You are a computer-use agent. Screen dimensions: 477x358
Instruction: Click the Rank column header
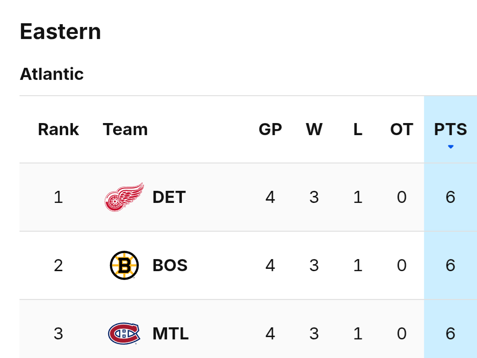pos(58,130)
